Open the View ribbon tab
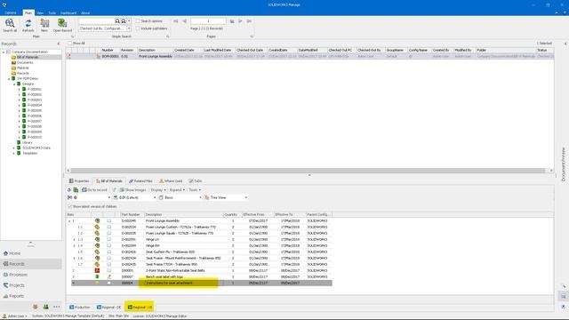Screen dimensions: 569x320 (x=40, y=12)
